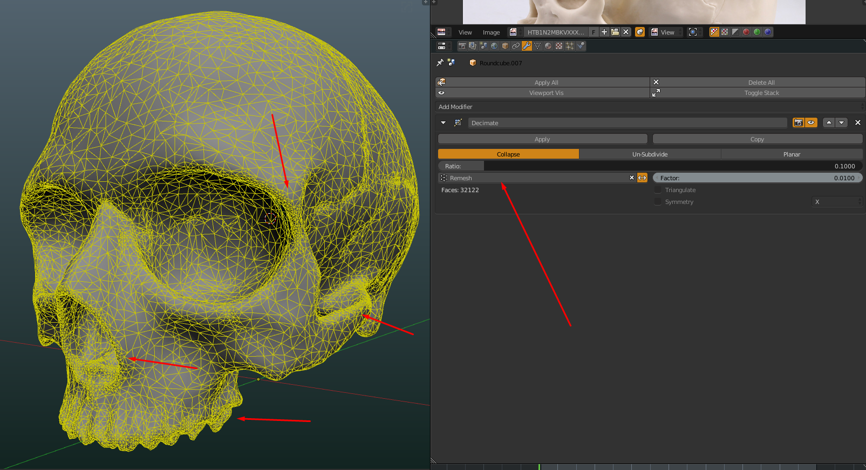Screen dimensions: 866x470
Task: Select the Color channels display icon
Action: pyautogui.click(x=725, y=32)
